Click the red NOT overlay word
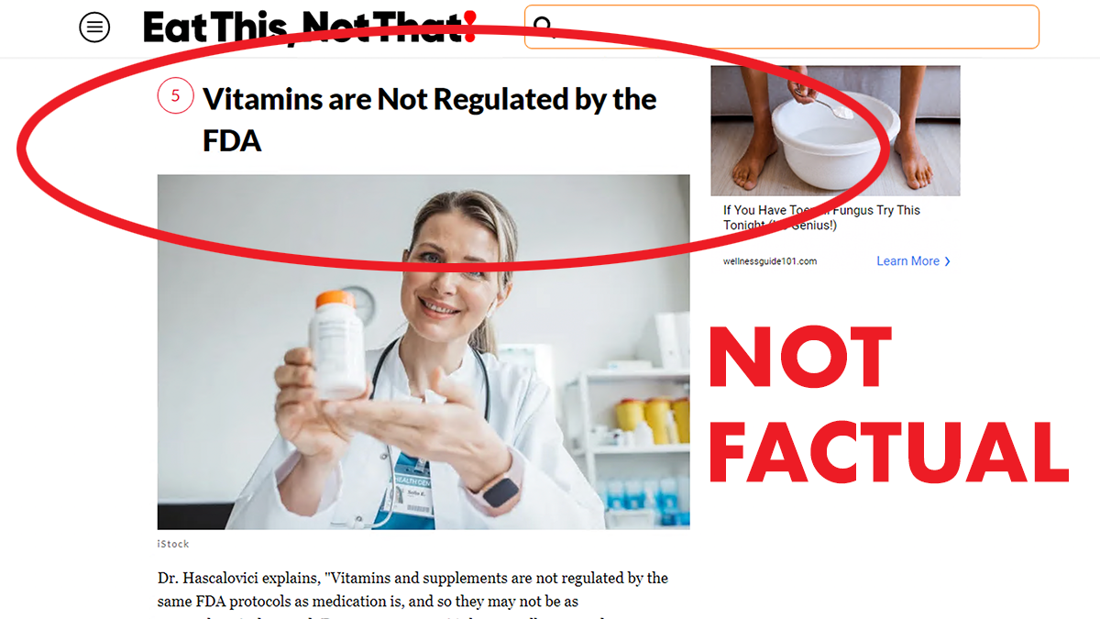 click(x=802, y=356)
